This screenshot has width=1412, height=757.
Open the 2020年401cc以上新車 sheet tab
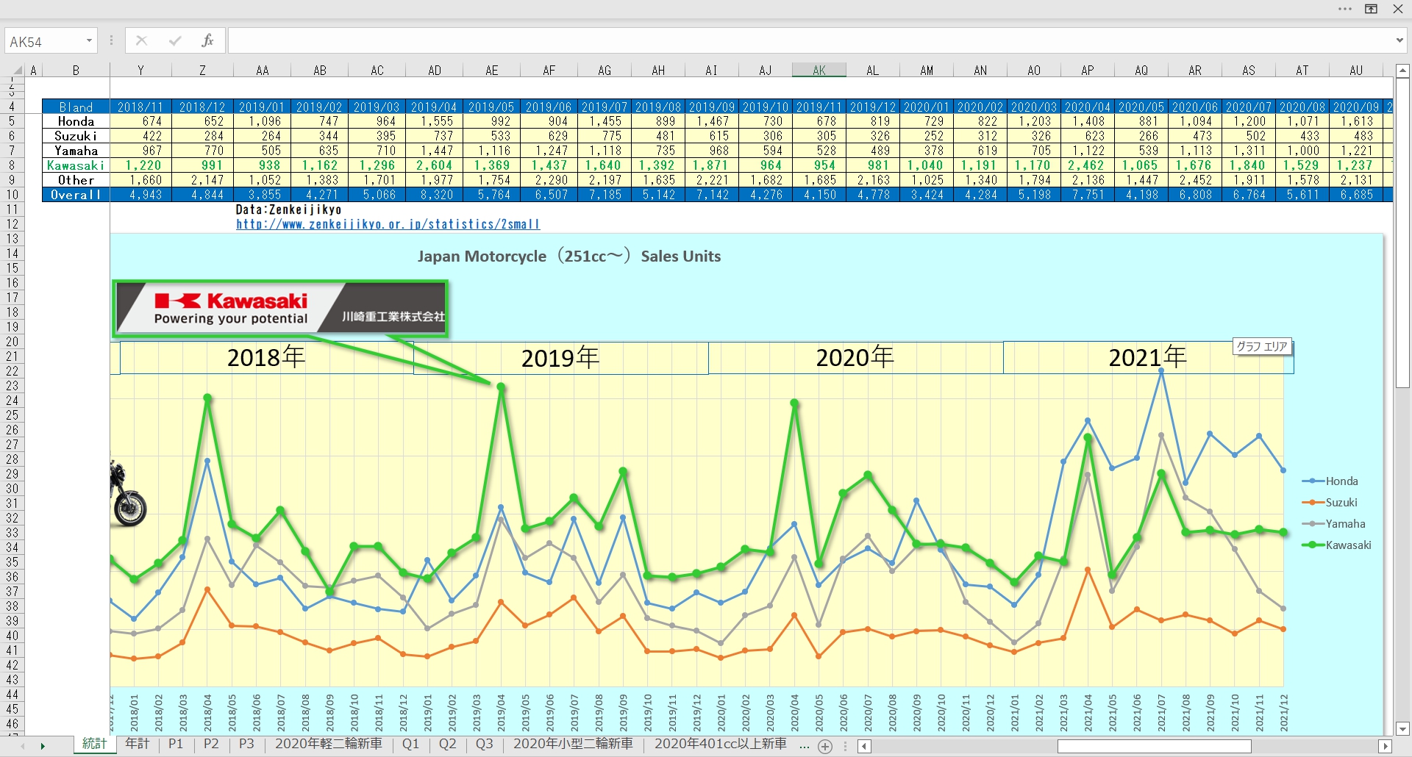(x=720, y=744)
